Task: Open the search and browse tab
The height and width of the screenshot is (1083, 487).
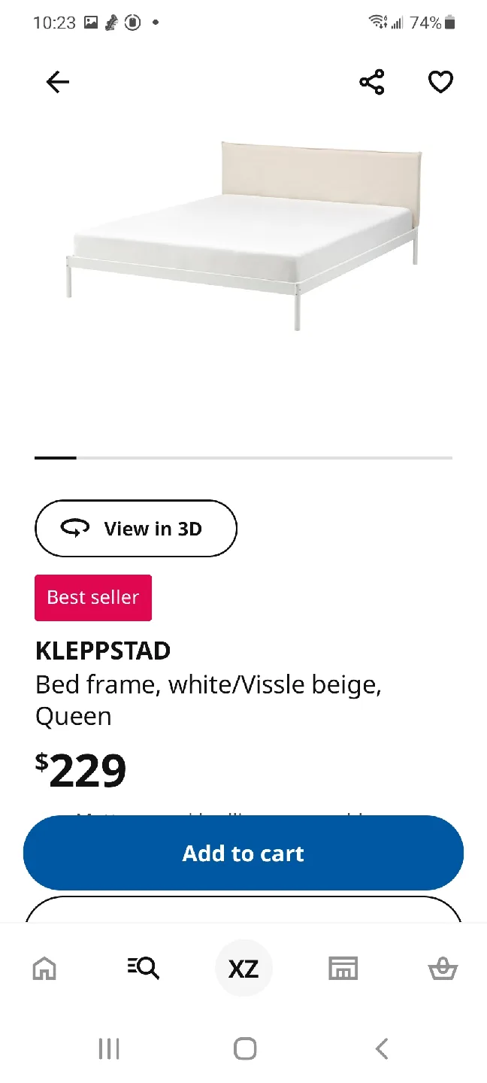Action: [143, 968]
